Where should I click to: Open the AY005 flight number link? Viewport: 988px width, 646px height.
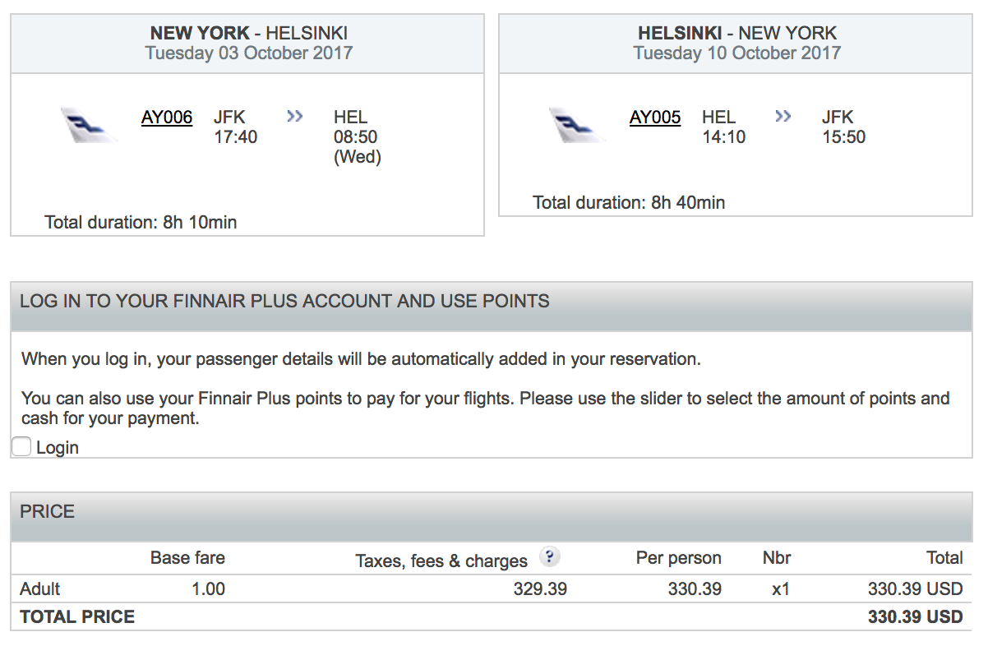pos(655,118)
